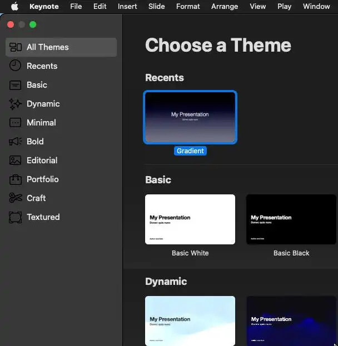This screenshot has height=346, width=338.
Task: Open the Editorial category label
Action: point(42,161)
